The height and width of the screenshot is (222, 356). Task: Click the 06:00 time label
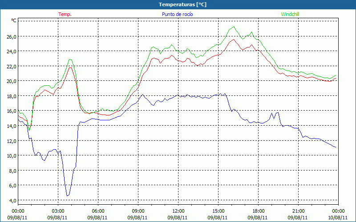[x=98, y=211]
